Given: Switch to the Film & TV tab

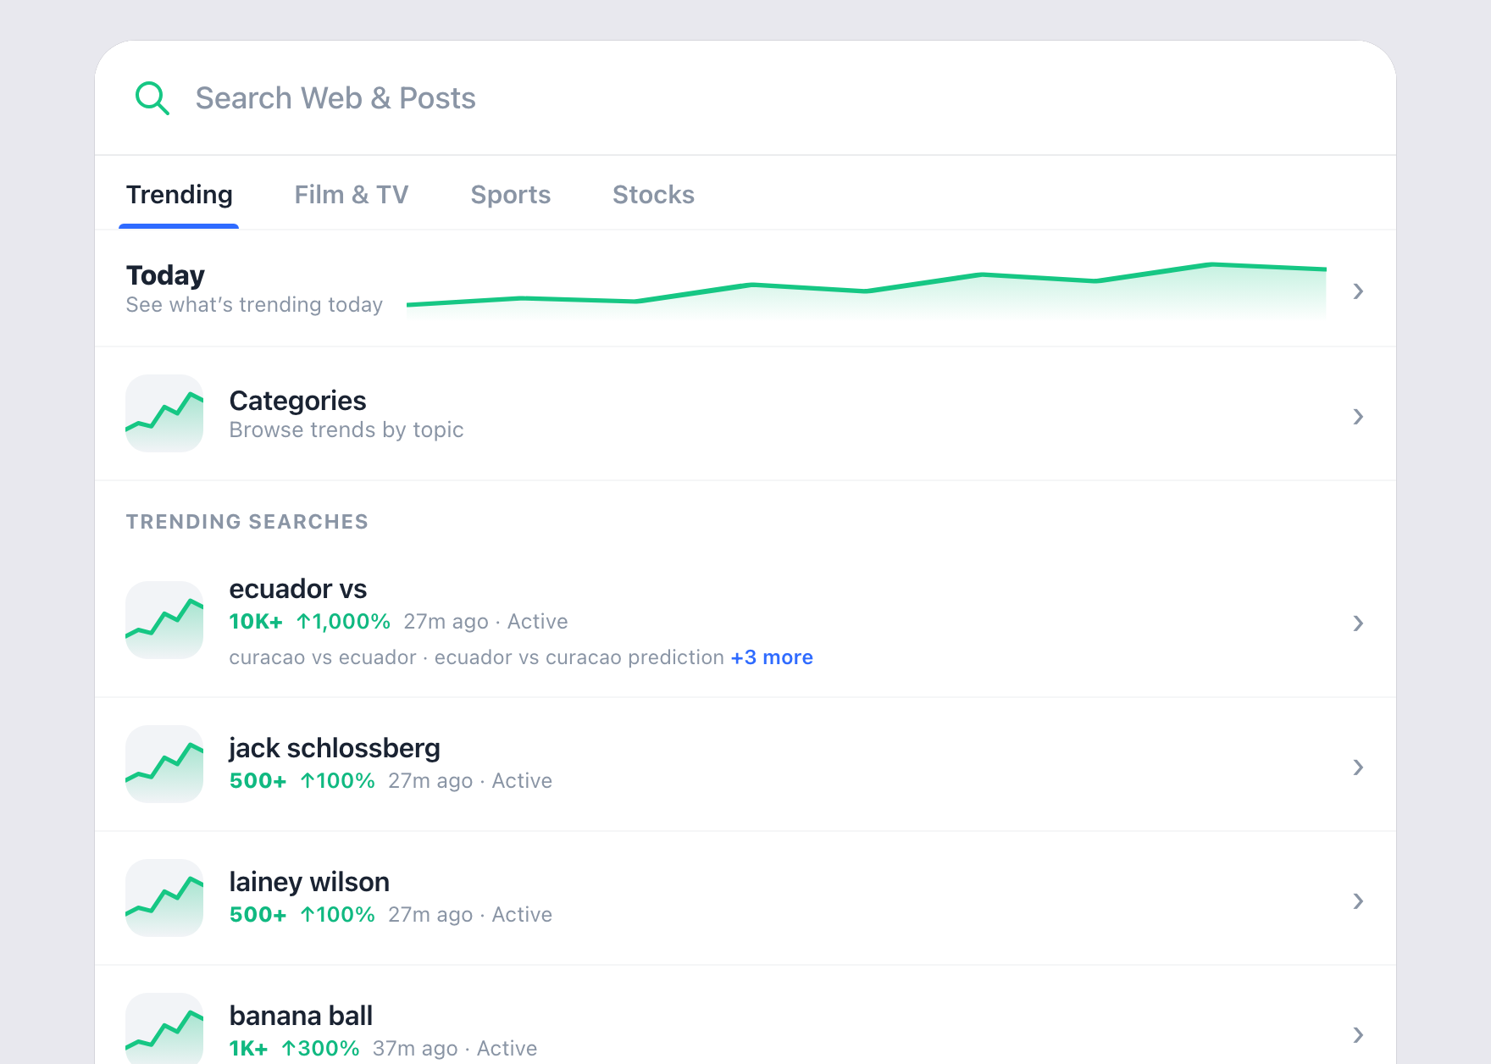Looking at the screenshot, I should 352,195.
